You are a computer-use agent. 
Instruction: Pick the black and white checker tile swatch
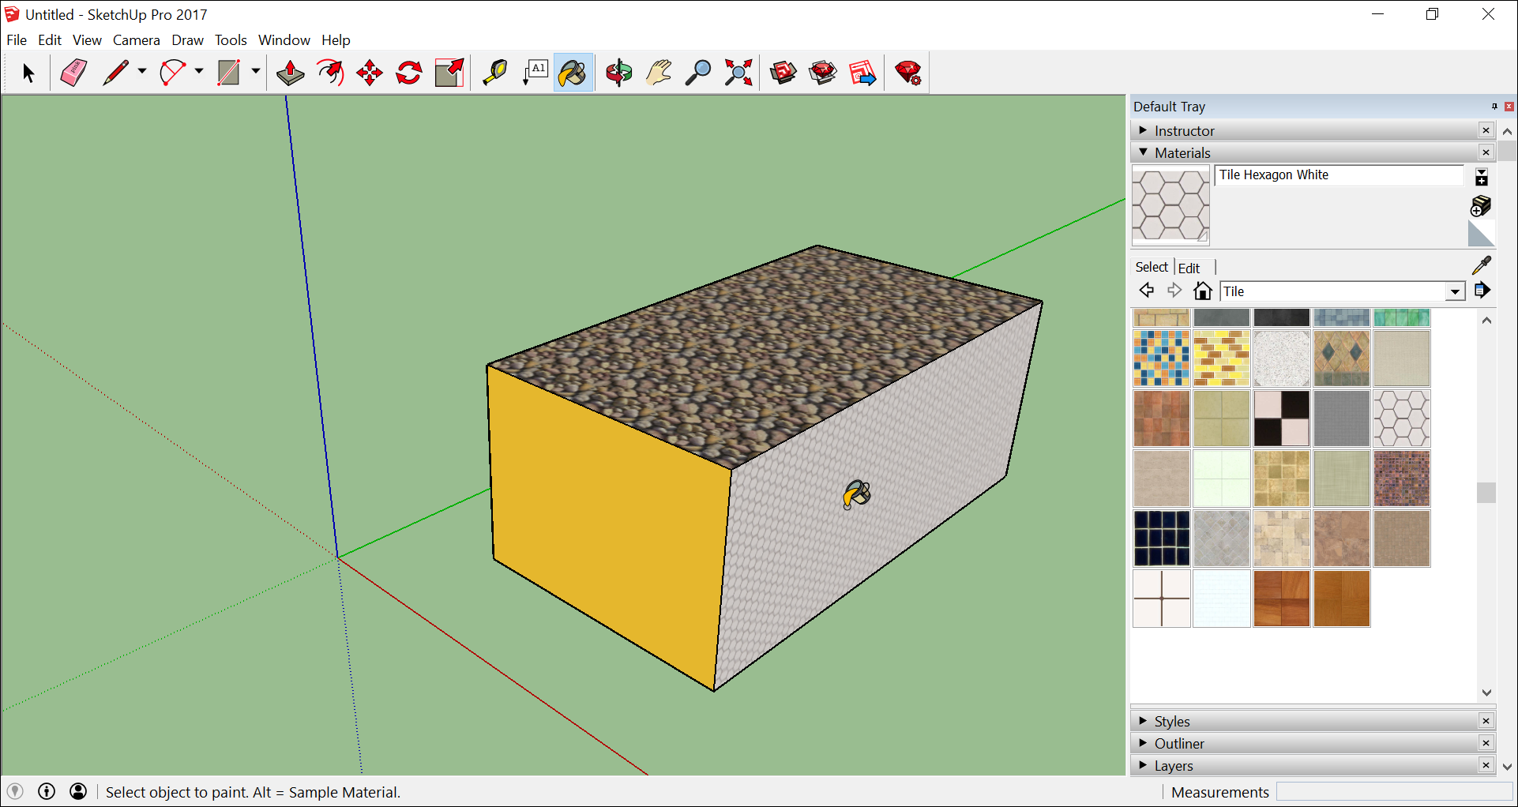pyautogui.click(x=1281, y=419)
